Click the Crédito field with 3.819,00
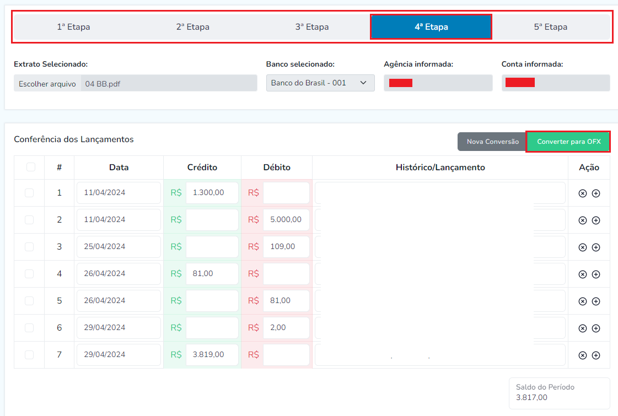The width and height of the screenshot is (618, 416). coord(212,354)
